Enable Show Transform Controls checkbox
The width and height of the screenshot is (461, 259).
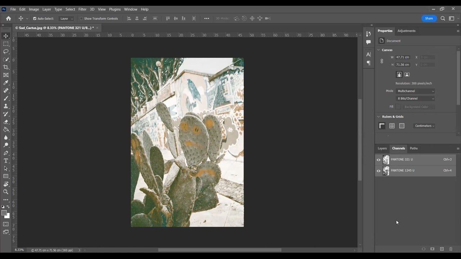point(81,18)
